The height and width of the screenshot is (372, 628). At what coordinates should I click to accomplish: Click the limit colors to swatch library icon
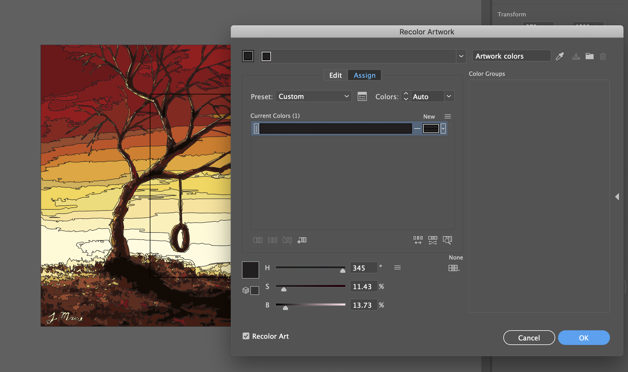pos(454,268)
